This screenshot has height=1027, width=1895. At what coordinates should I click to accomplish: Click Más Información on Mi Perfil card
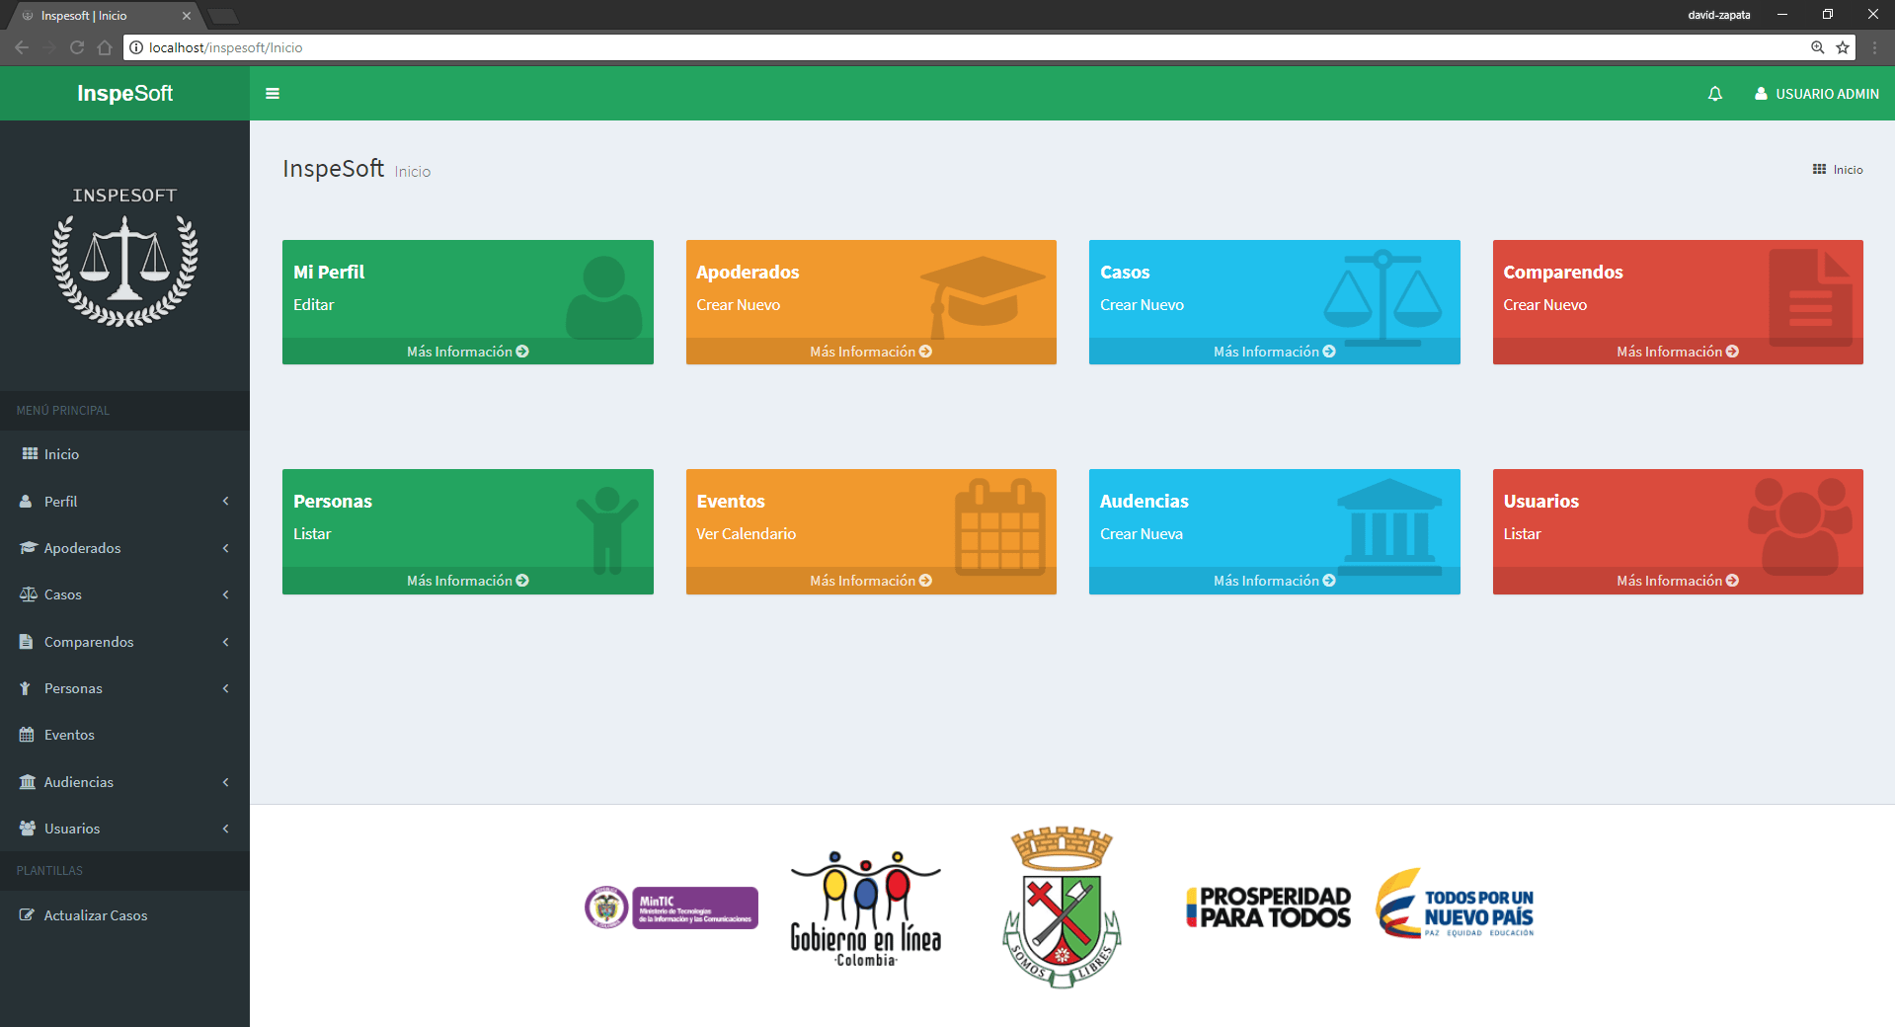(468, 352)
